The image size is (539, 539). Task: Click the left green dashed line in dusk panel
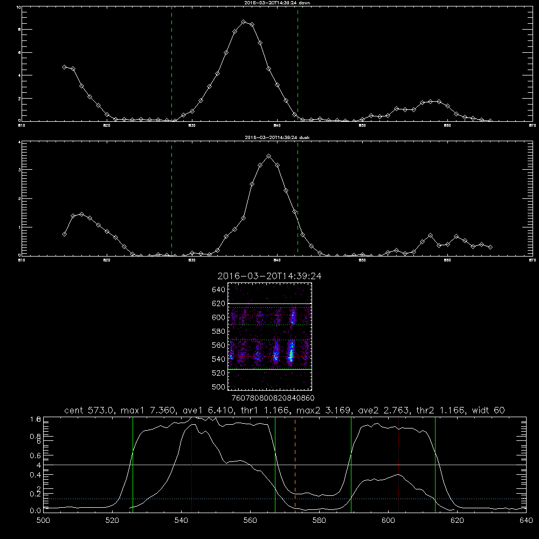click(171, 199)
